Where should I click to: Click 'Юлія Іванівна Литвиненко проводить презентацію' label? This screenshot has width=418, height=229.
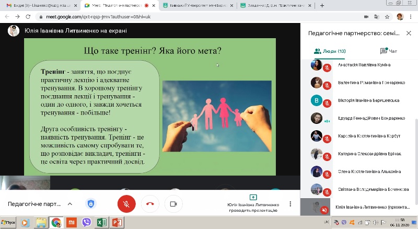point(253,208)
